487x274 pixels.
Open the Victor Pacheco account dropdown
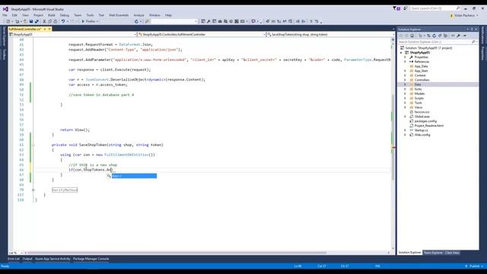pyautogui.click(x=466, y=15)
